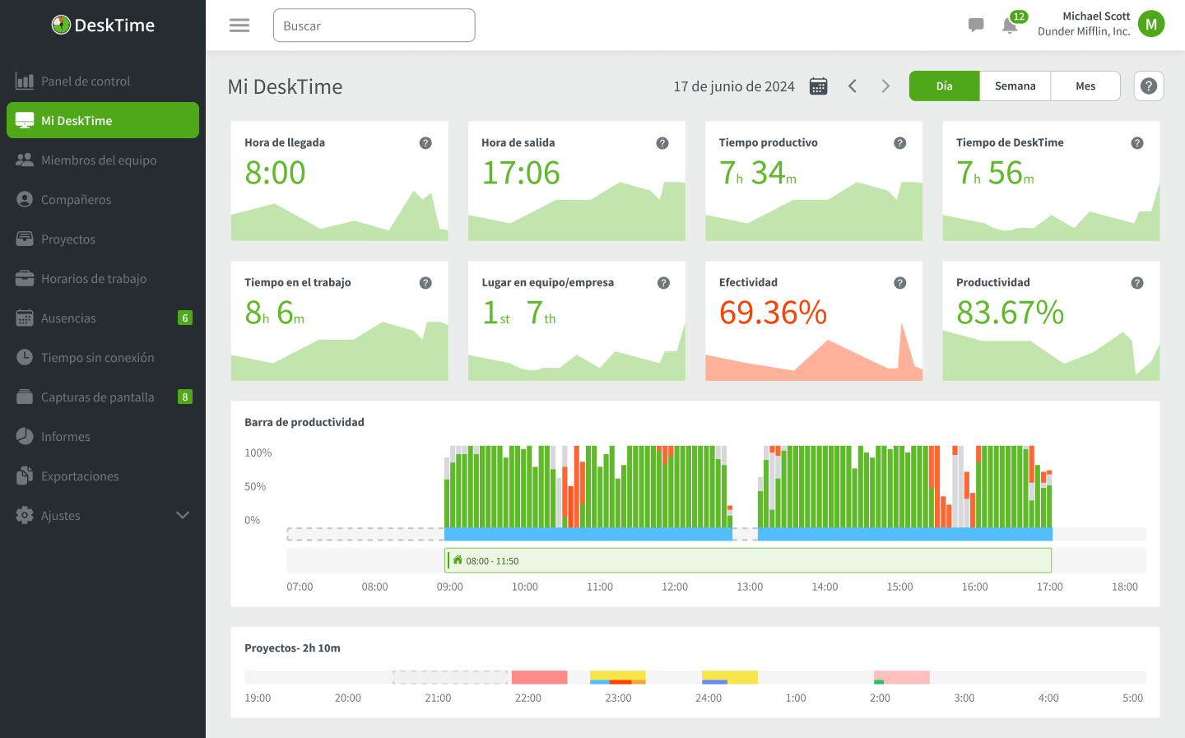
Task: Go to Panel de control
Action: click(86, 81)
